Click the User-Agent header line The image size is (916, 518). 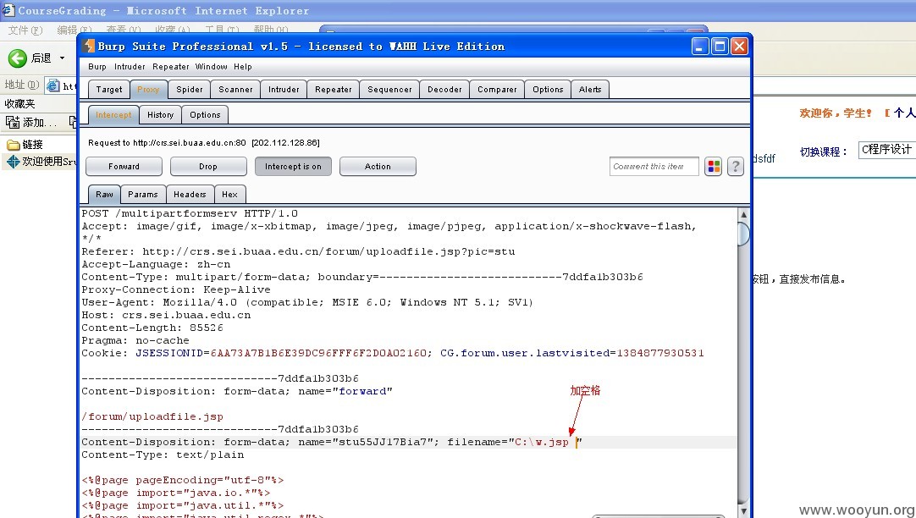tap(307, 302)
